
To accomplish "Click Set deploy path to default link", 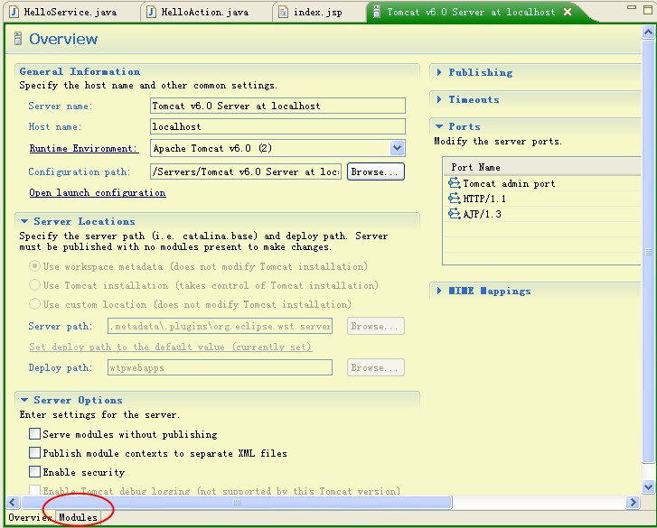I will pyautogui.click(x=170, y=347).
